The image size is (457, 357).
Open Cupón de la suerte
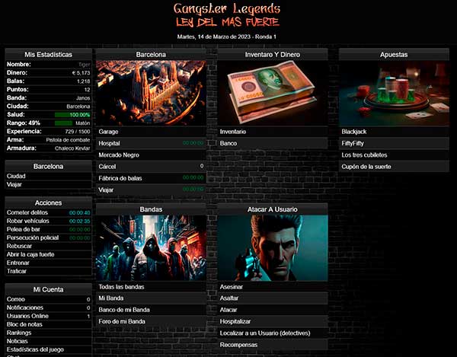point(394,167)
